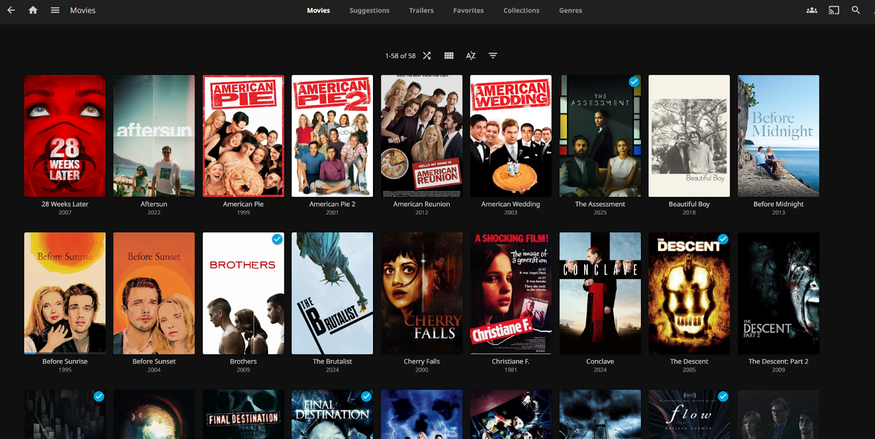Click the Before Midnight title link
This screenshot has width=875, height=439.
778,204
